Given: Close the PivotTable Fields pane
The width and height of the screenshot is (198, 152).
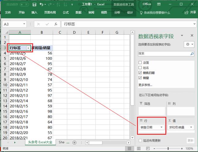Looking at the screenshot, I should tap(192, 36).
